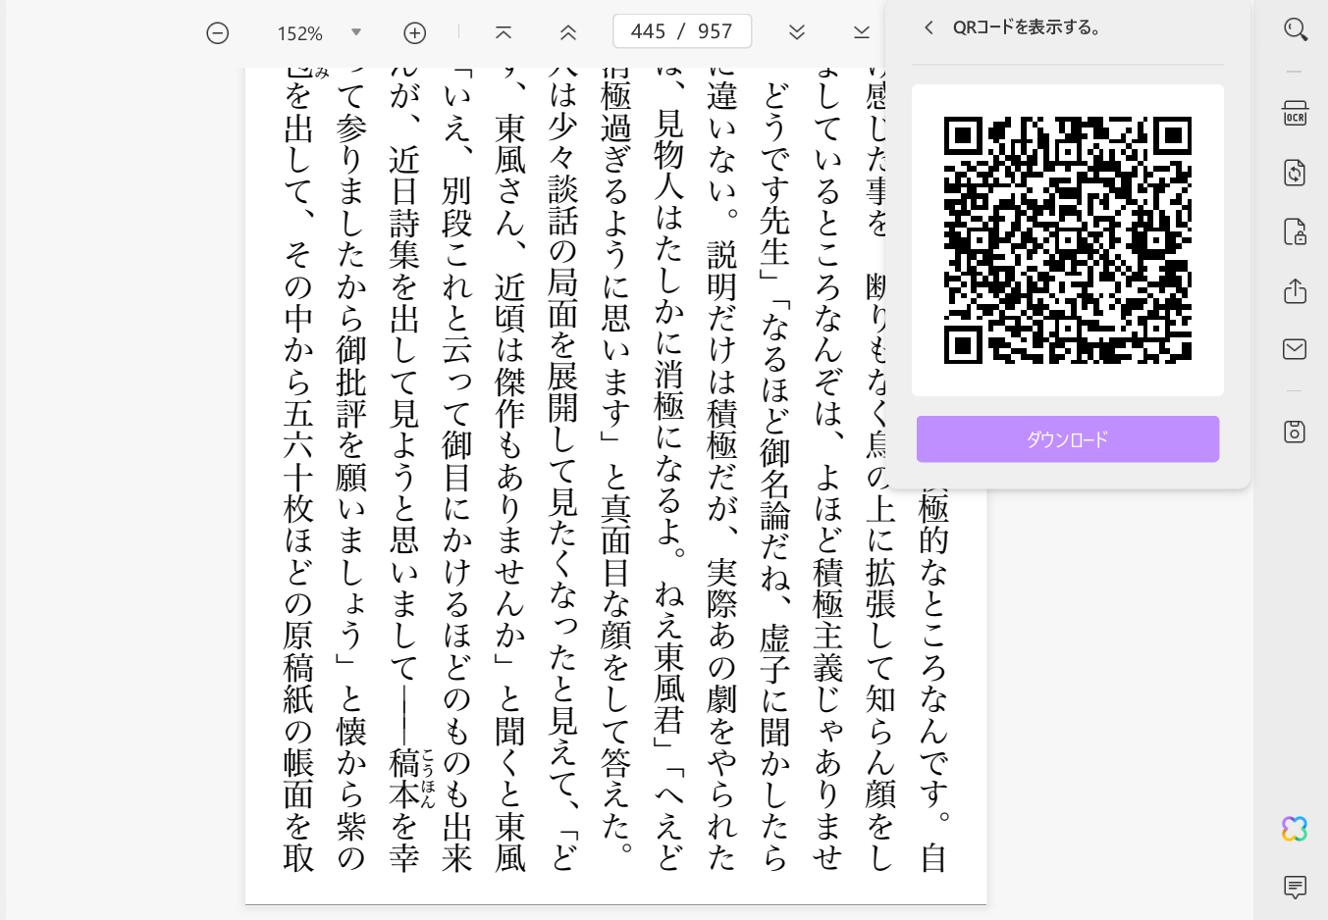1328x920 pixels.
Task: Open the save icon in the sidebar
Action: point(1296,432)
